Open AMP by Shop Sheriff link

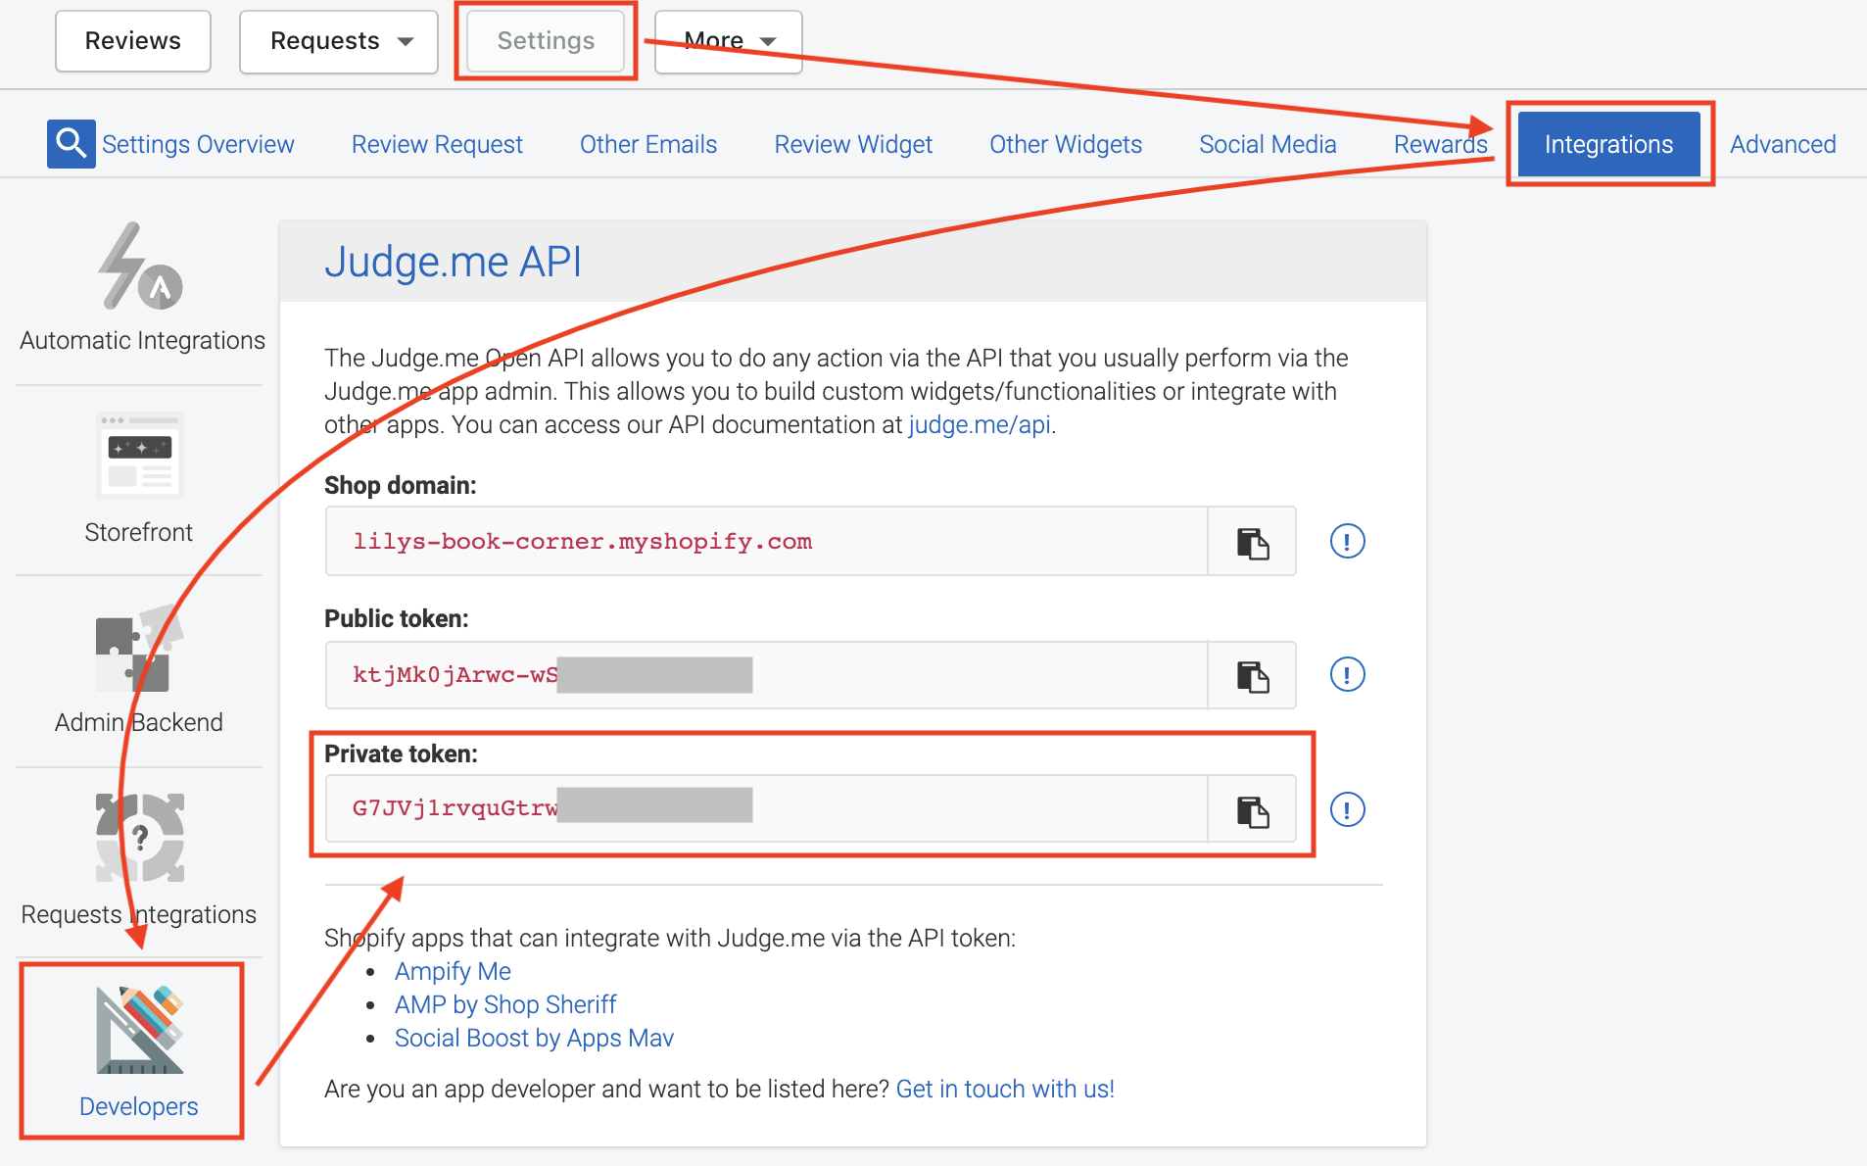pos(505,1004)
